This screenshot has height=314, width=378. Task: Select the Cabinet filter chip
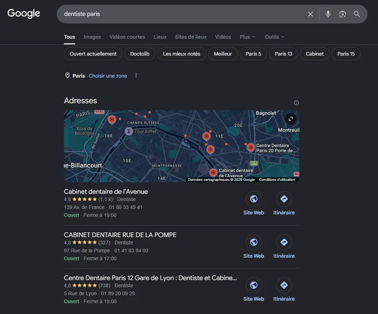tap(315, 54)
